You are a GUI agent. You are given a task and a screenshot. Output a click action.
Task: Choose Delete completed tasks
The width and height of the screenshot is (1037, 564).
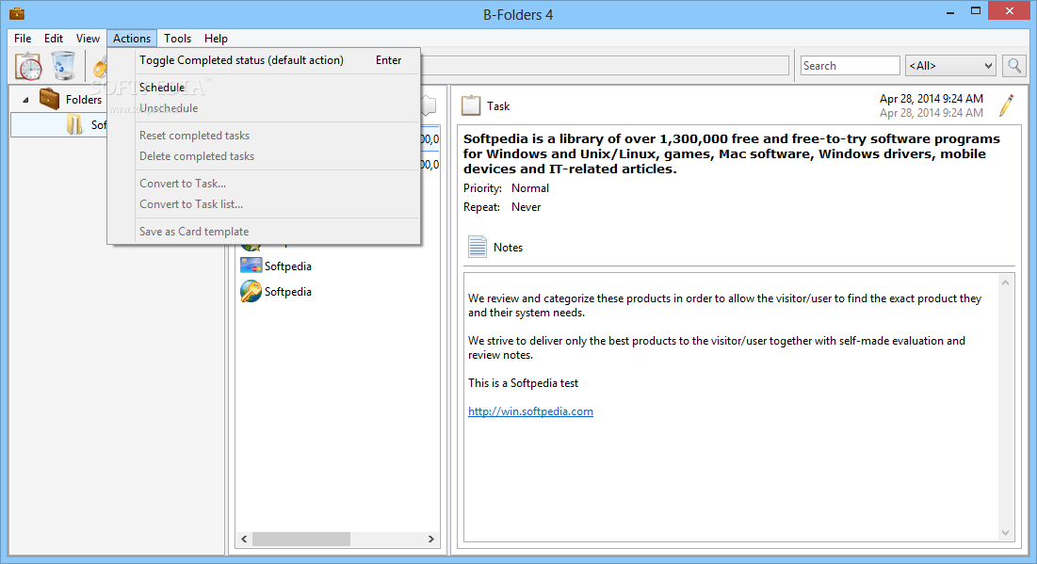click(264, 156)
